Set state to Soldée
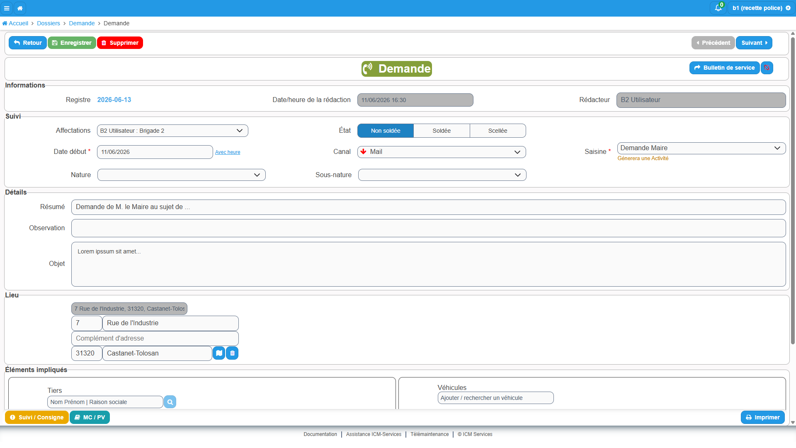The height and width of the screenshot is (448, 796). click(442, 131)
